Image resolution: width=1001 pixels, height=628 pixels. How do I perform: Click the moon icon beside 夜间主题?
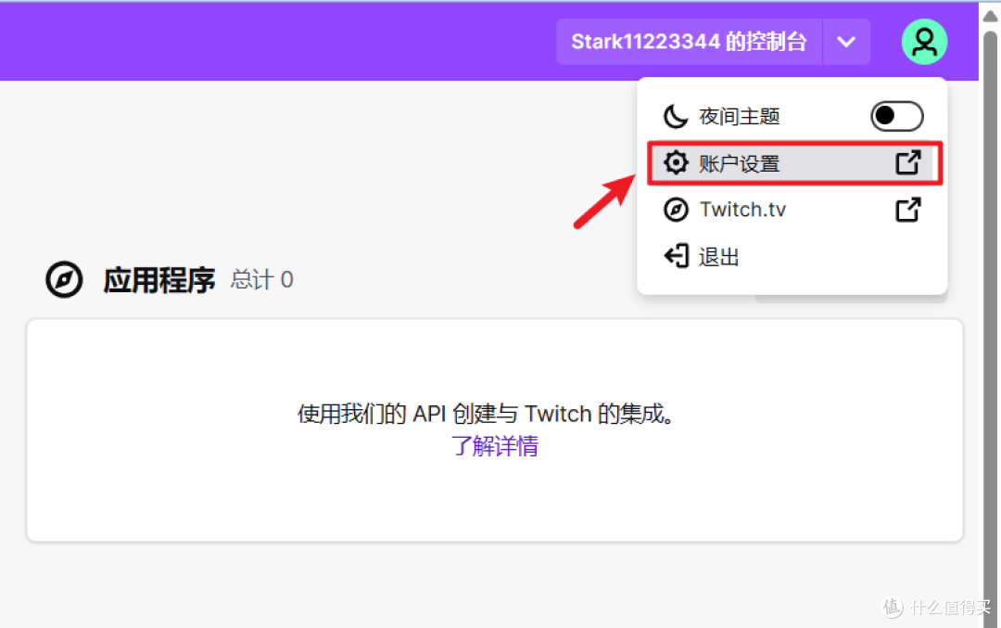[x=676, y=116]
